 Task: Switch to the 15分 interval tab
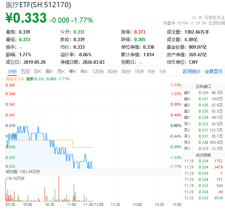pos(139,71)
